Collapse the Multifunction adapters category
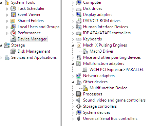 pyautogui.click(x=73, y=64)
